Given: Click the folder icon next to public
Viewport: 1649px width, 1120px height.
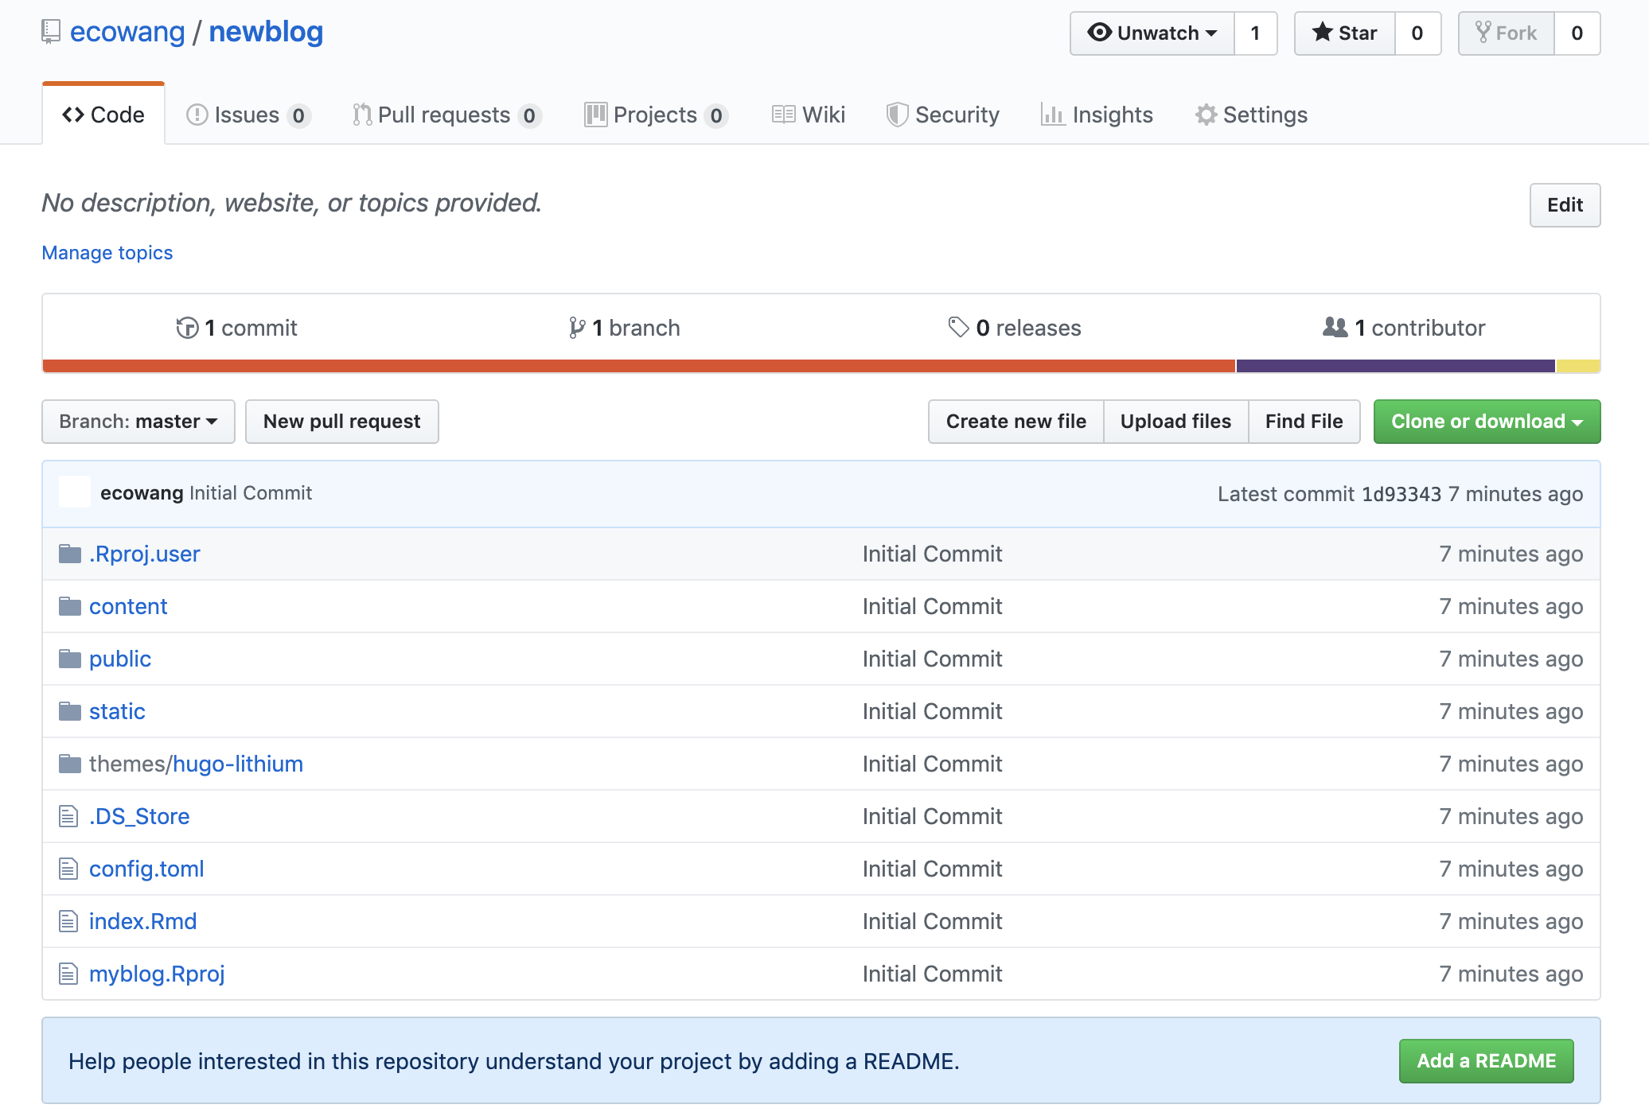Looking at the screenshot, I should [70, 659].
